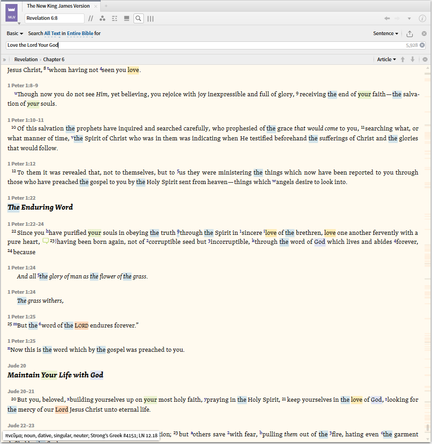Show resource information icon
Screen dimensions: 432x444
click(x=423, y=18)
